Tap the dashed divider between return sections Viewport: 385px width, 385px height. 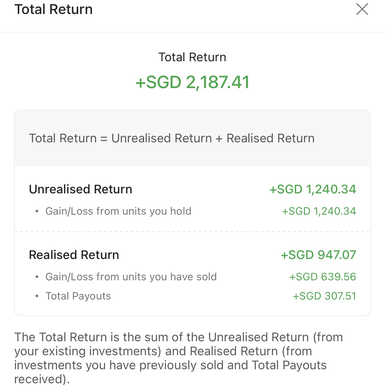192,232
